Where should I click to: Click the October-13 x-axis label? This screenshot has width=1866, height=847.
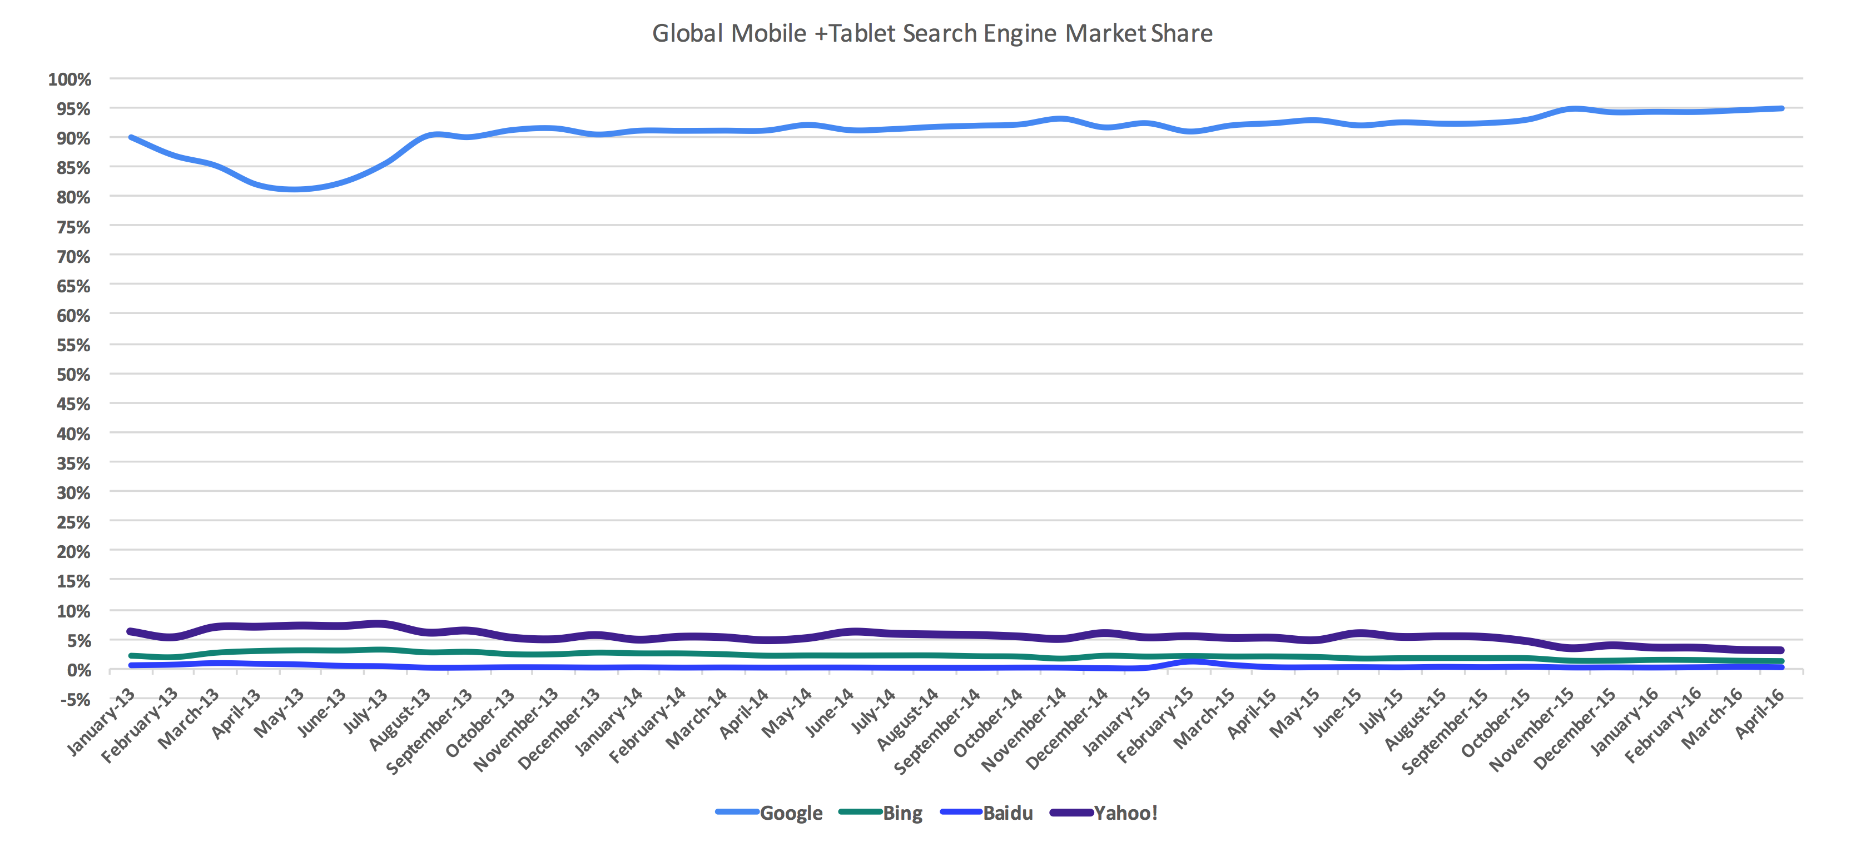(480, 723)
